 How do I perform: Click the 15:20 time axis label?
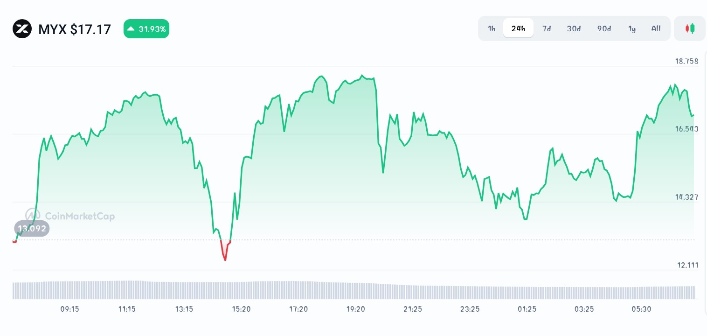pyautogui.click(x=241, y=309)
